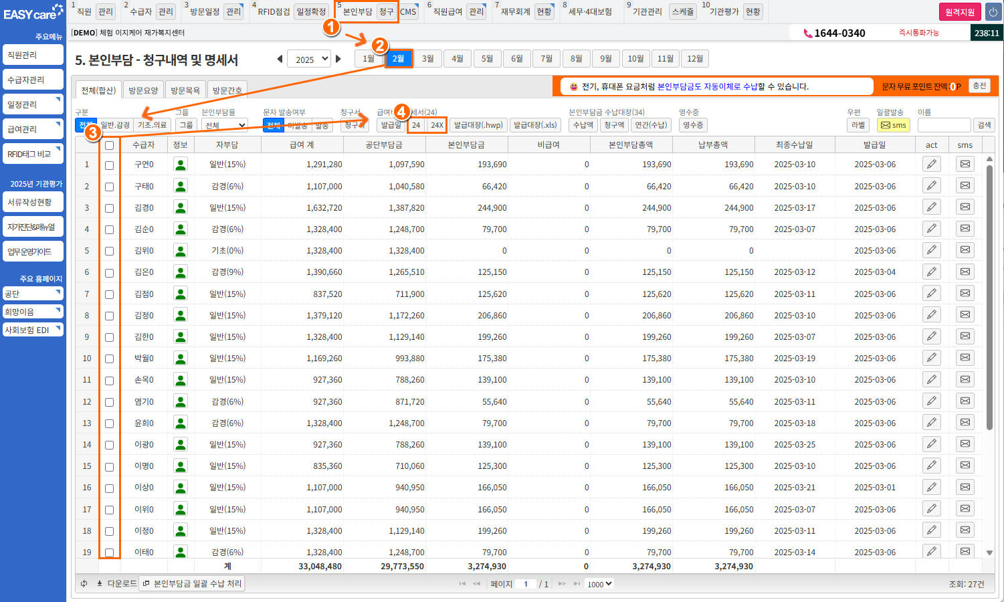Click the 이름 search input field
The height and width of the screenshot is (602, 1004).
pyautogui.click(x=943, y=125)
